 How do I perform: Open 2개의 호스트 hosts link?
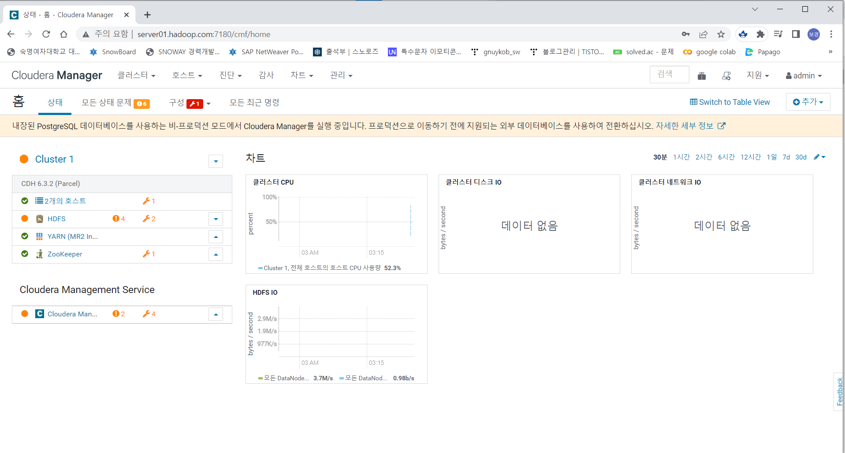point(65,201)
